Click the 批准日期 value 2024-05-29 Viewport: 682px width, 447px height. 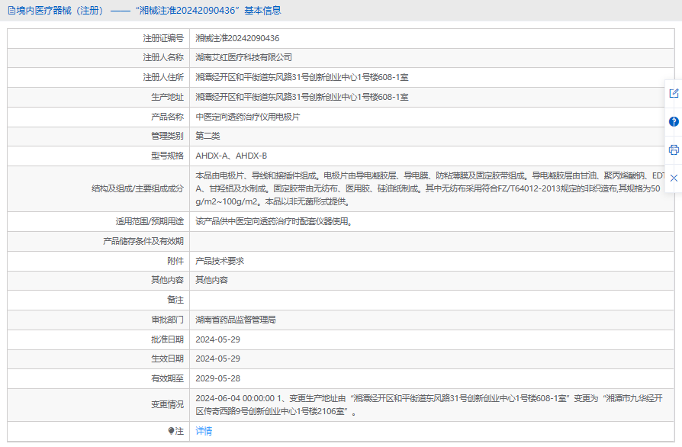[217, 339]
